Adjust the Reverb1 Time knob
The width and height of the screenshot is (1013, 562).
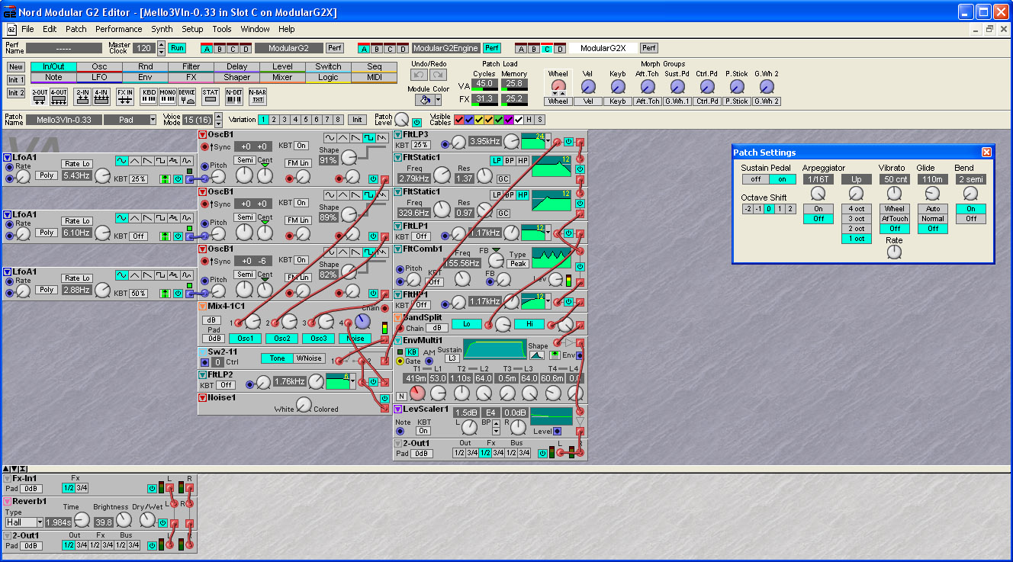click(x=82, y=522)
